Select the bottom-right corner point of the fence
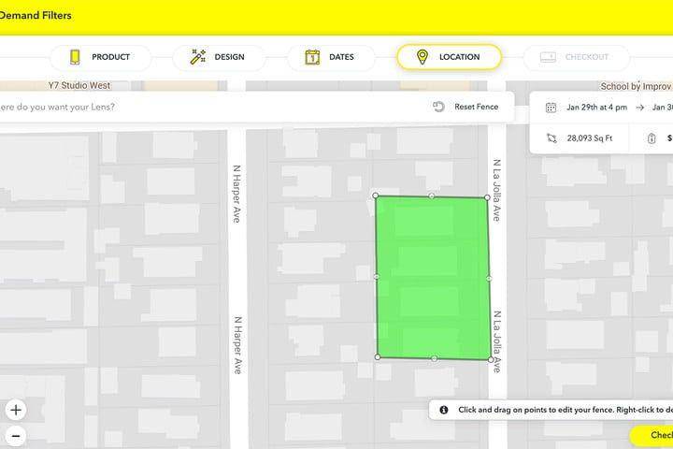The height and width of the screenshot is (449, 673). point(491,359)
